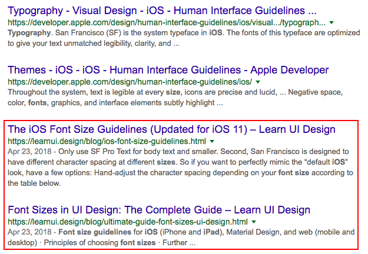This screenshot has height=254, width=368.
Task: Open Font Sizes in UI Design Complete Guide result
Action: (159, 210)
